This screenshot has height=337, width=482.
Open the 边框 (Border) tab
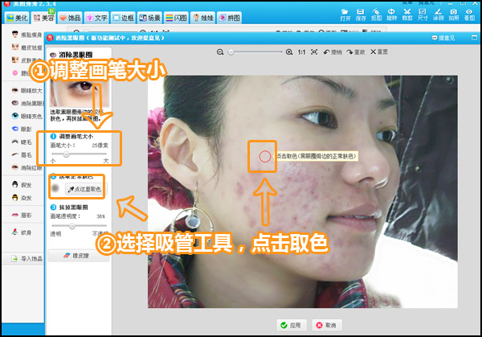[123, 18]
